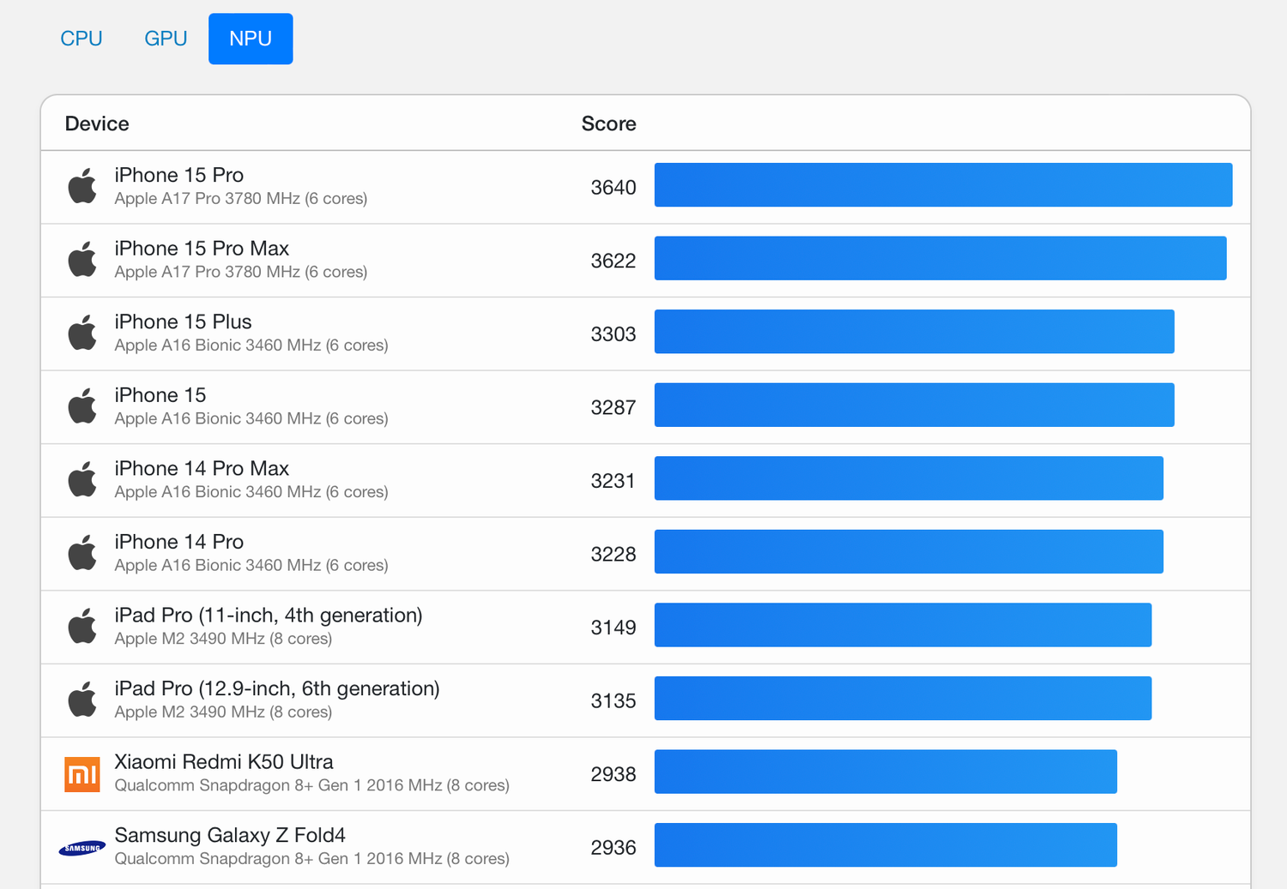Click the score value 3640
This screenshot has height=889, width=1287.
click(613, 187)
